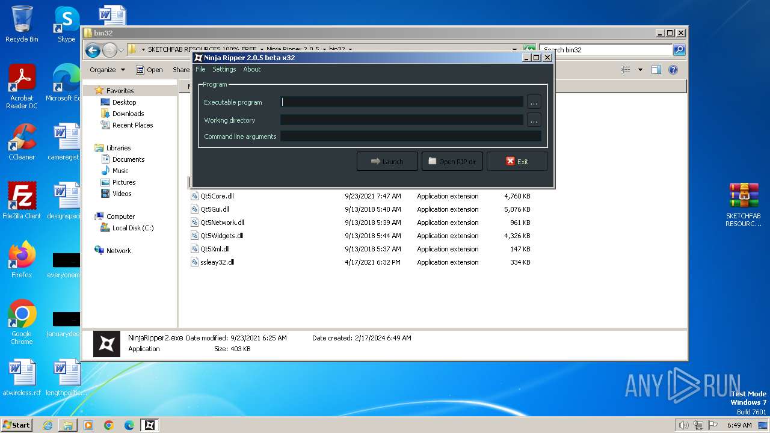Open the File menu in Ninja Ripper
Viewport: 770px width, 433px height.
click(200, 69)
